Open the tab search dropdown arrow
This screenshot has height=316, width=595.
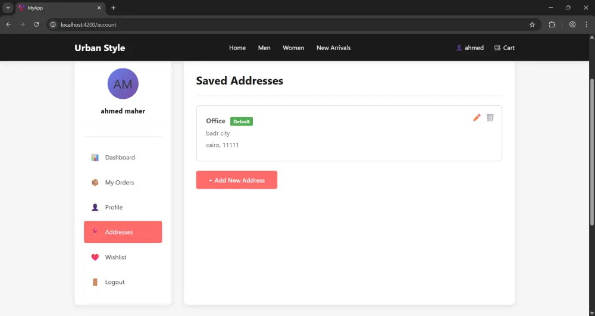point(8,8)
